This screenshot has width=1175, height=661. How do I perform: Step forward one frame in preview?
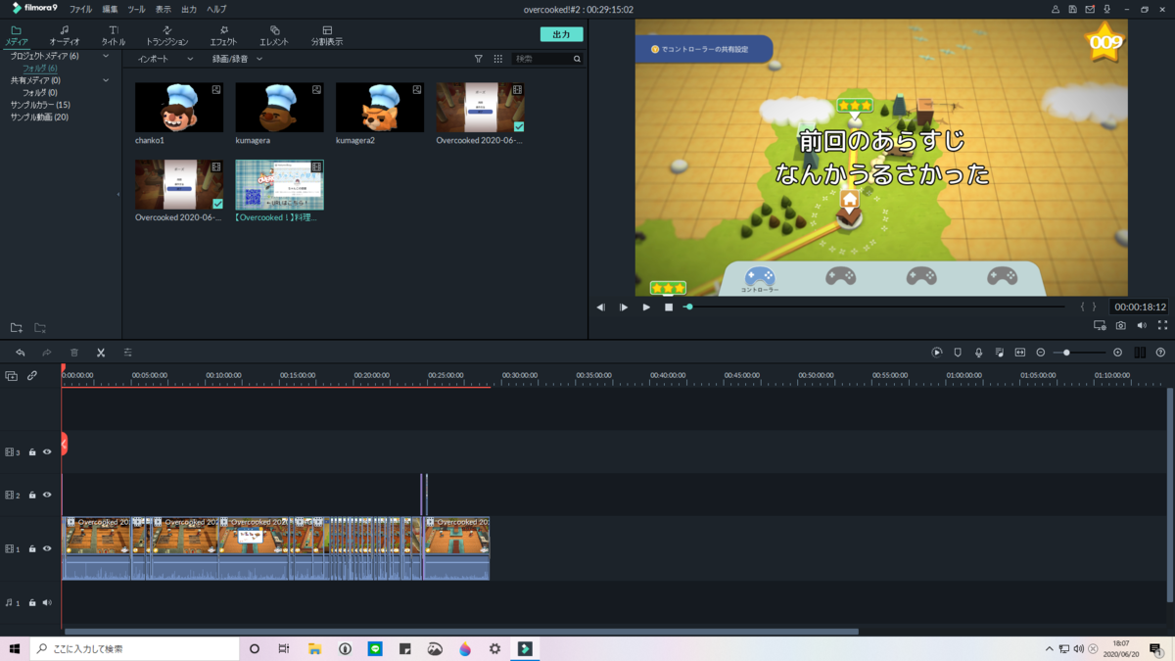click(x=624, y=307)
